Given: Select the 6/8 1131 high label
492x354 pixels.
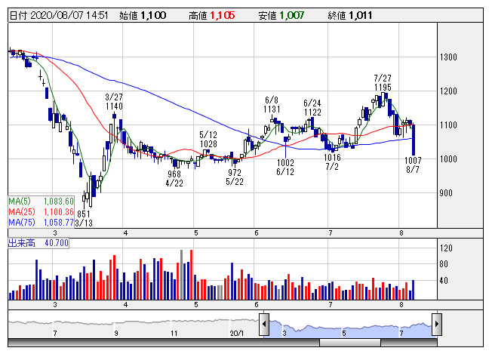Looking at the screenshot, I should [272, 104].
